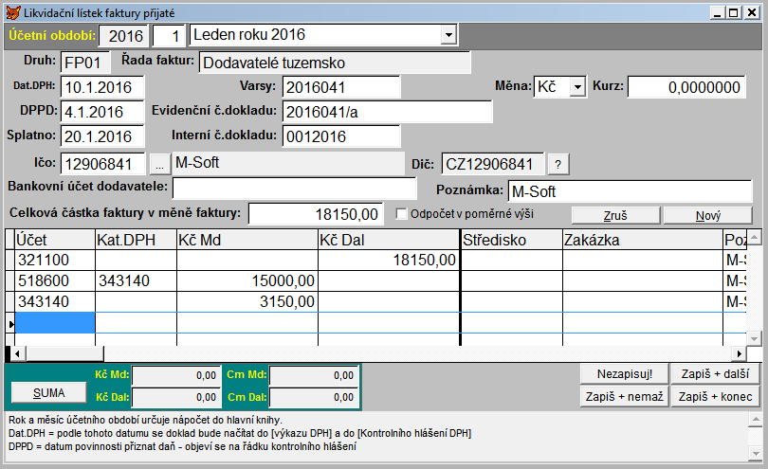Click the Kč Md sum field
Screen dimensions: 768x469
tap(175, 375)
